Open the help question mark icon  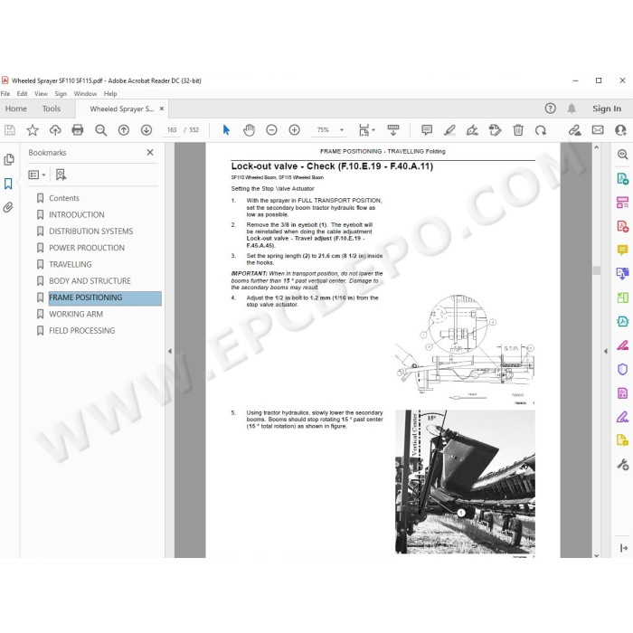click(x=550, y=109)
